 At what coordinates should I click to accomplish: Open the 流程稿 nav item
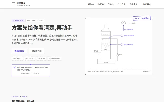coord(101,4)
